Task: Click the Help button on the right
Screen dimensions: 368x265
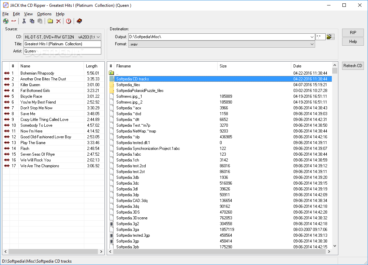Action: (353, 42)
